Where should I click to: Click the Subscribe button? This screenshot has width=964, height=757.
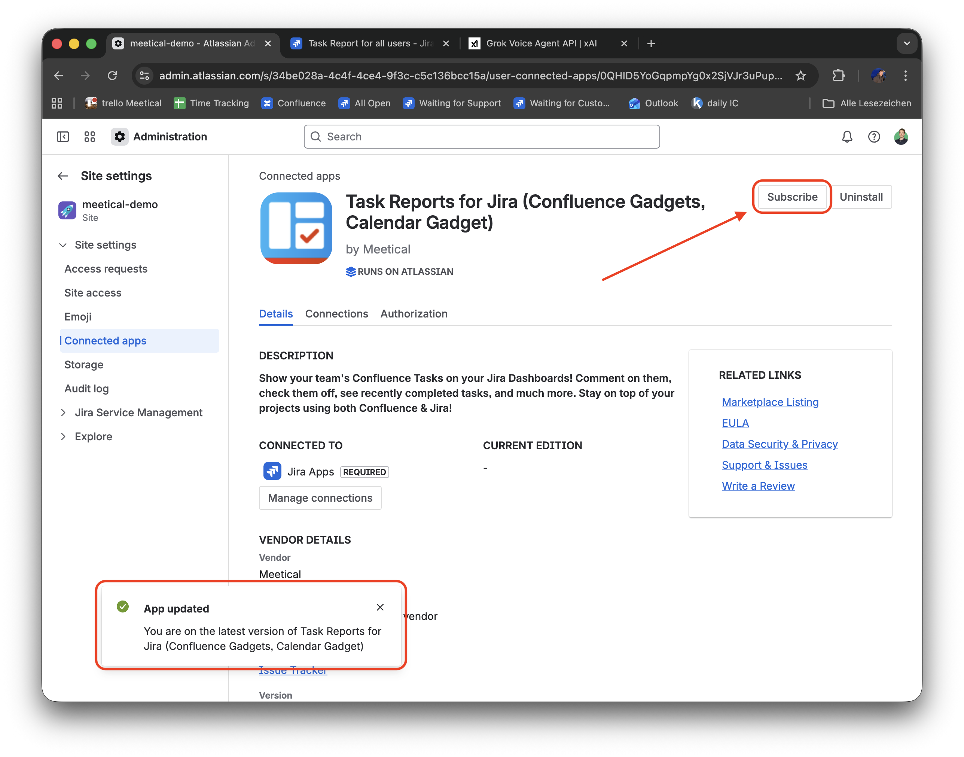tap(792, 197)
